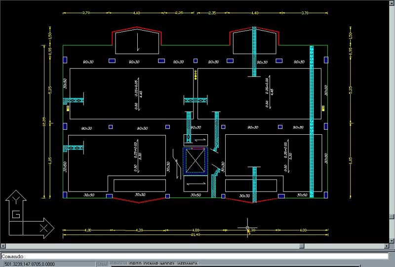Toggle SNAP mode in status bar
Viewport: 395px width, 267px height.
point(103,264)
